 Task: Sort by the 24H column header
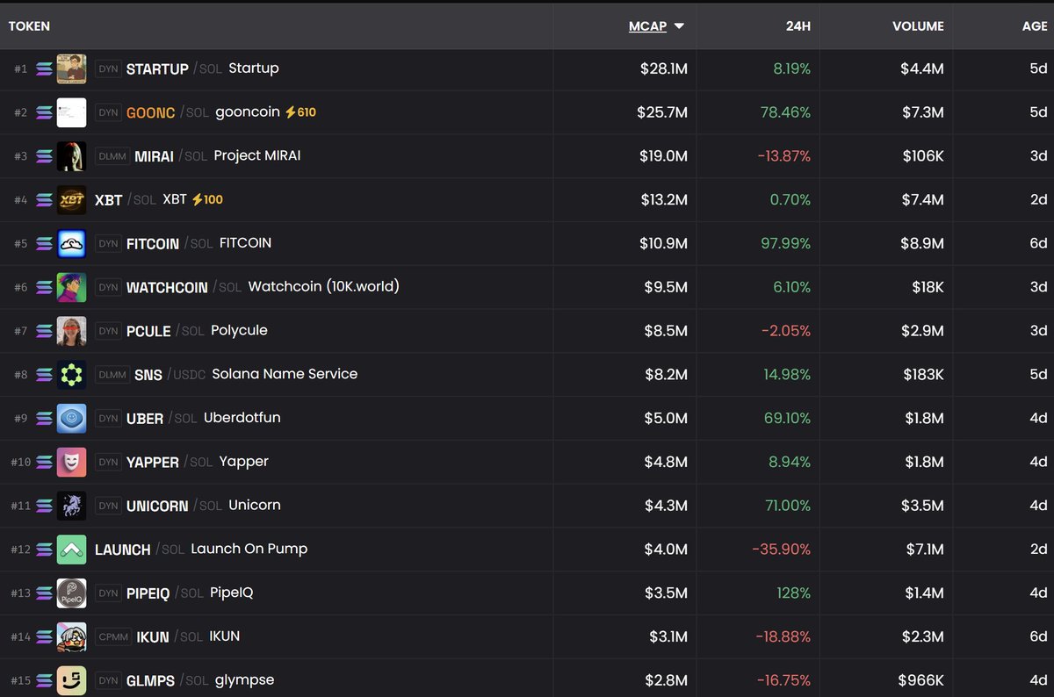(x=798, y=26)
